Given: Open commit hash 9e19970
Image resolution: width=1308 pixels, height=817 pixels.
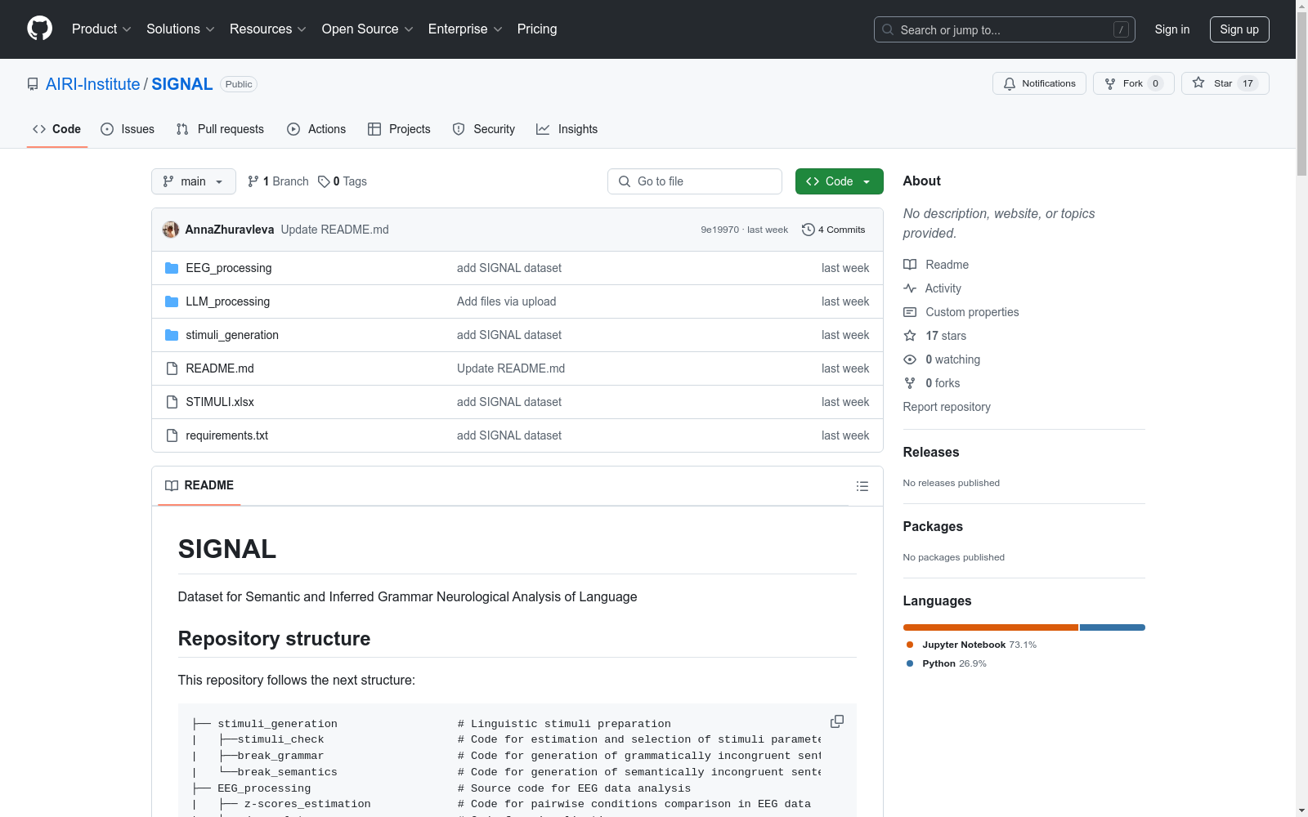Looking at the screenshot, I should click(x=719, y=230).
